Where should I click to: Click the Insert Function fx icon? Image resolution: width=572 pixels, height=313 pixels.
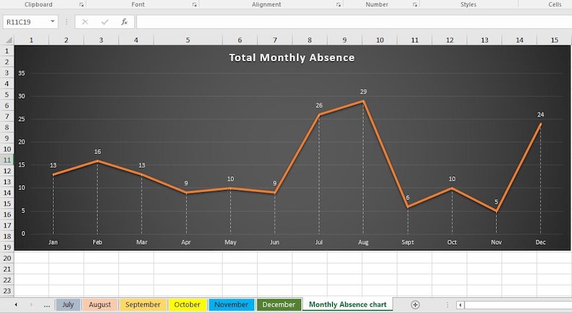click(125, 22)
